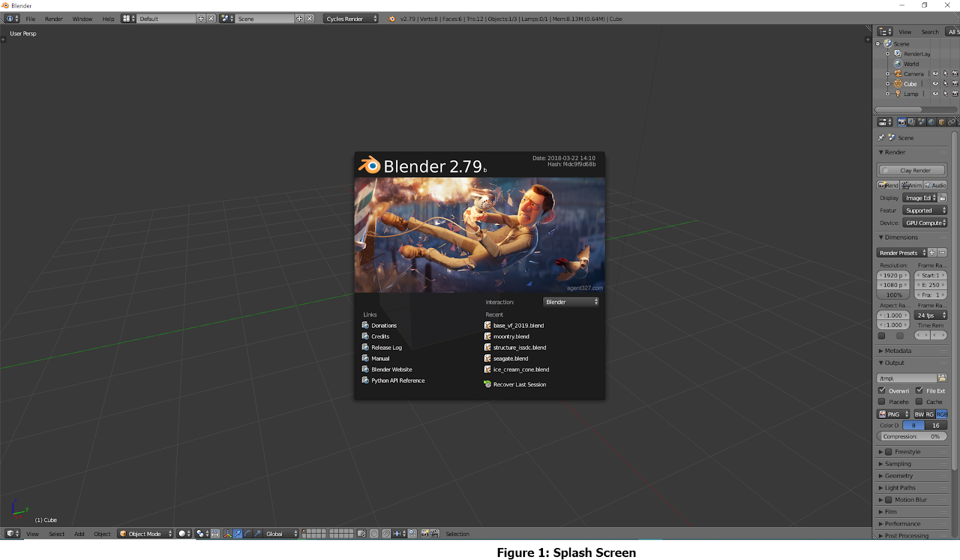Click the OpenGL render image camera icon
This screenshot has height=560, width=960.
(x=425, y=534)
